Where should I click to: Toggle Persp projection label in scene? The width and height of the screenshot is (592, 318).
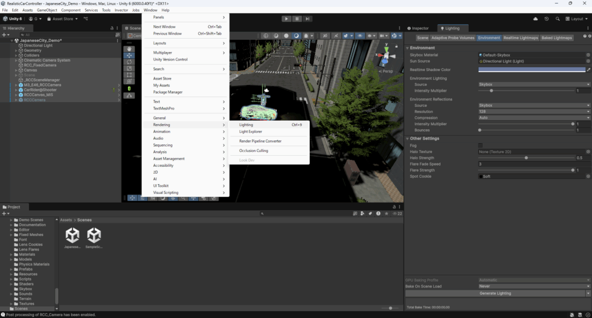click(x=386, y=71)
